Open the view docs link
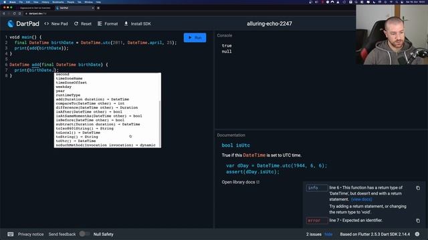This screenshot has width=428, height=240. [x=361, y=199]
